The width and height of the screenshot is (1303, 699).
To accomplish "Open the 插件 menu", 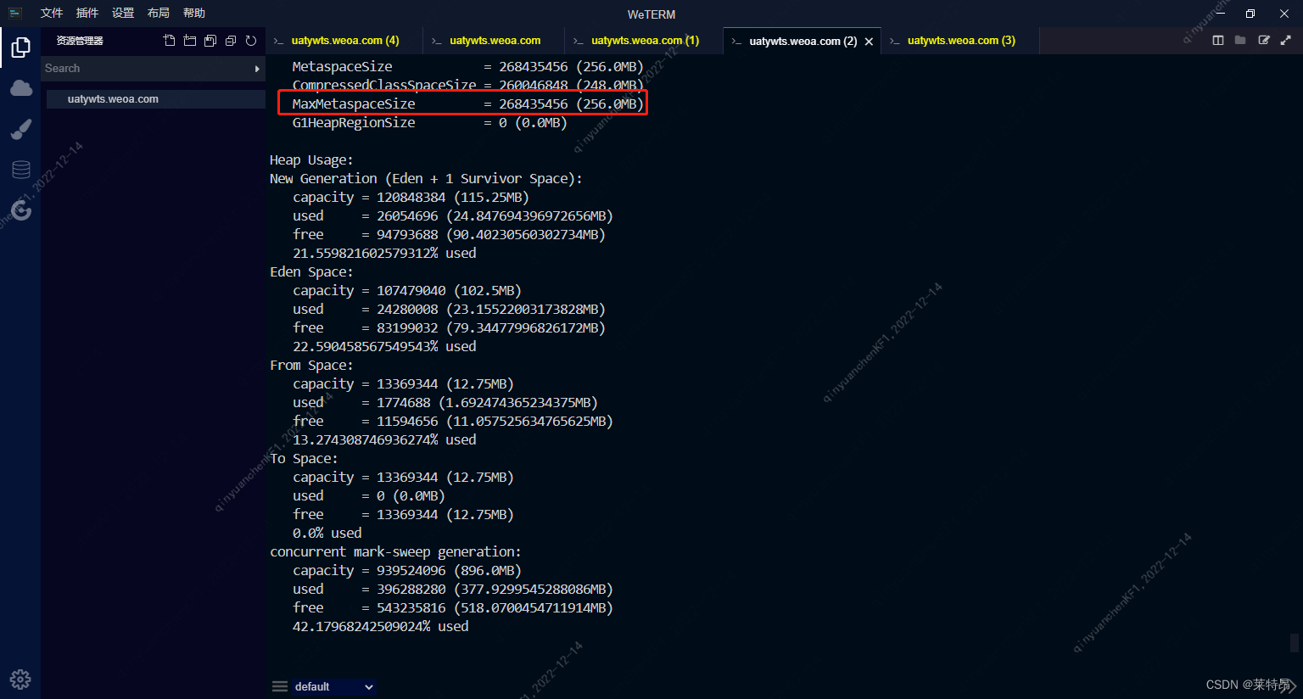I will click(87, 13).
